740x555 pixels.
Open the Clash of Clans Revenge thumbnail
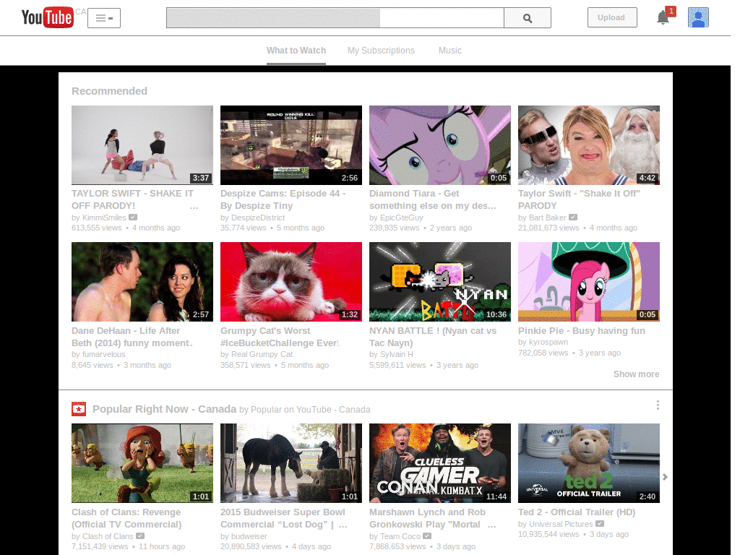point(142,463)
